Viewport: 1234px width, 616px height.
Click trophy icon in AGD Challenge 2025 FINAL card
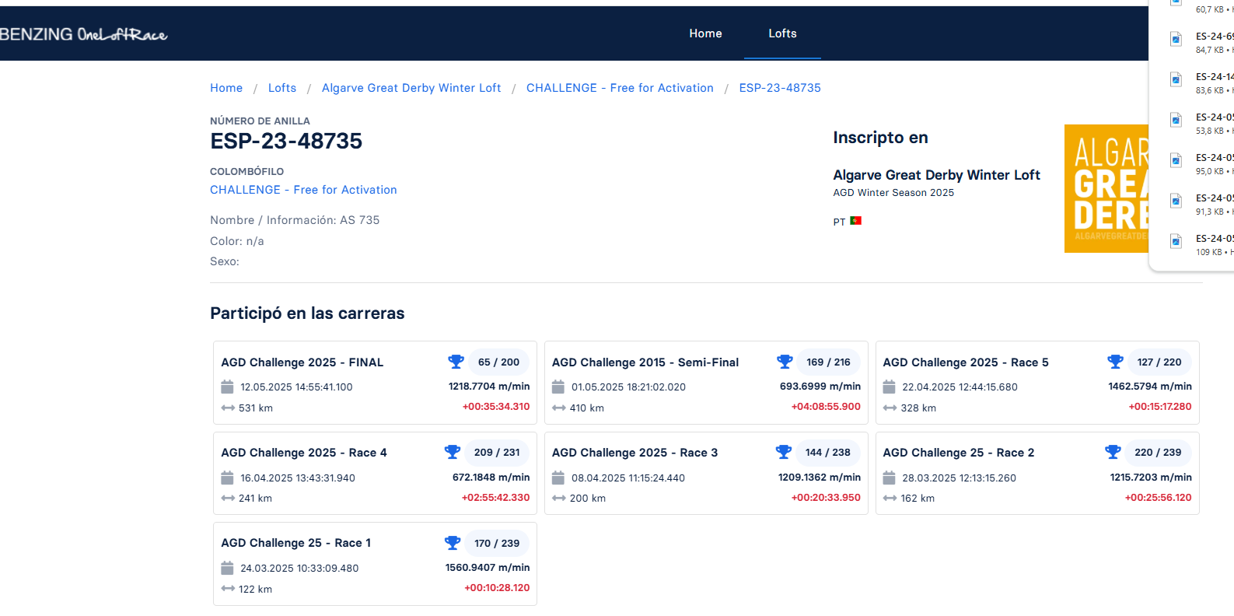click(x=456, y=362)
